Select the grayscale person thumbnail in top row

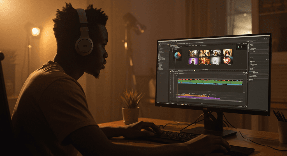tap(216, 53)
